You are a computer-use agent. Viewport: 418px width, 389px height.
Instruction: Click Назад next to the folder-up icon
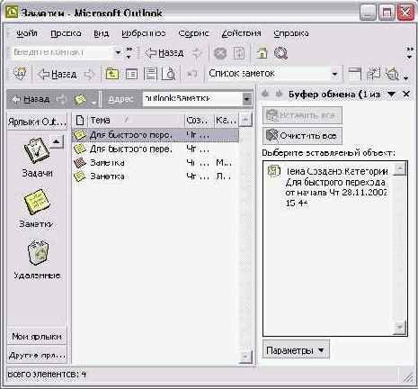pos(58,74)
